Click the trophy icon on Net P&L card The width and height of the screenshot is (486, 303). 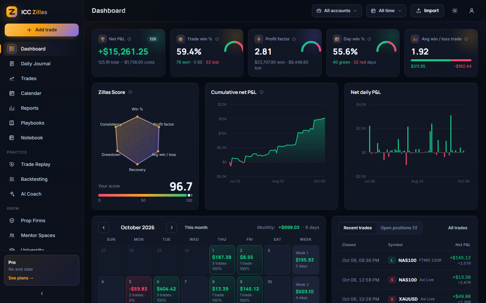coord(103,39)
